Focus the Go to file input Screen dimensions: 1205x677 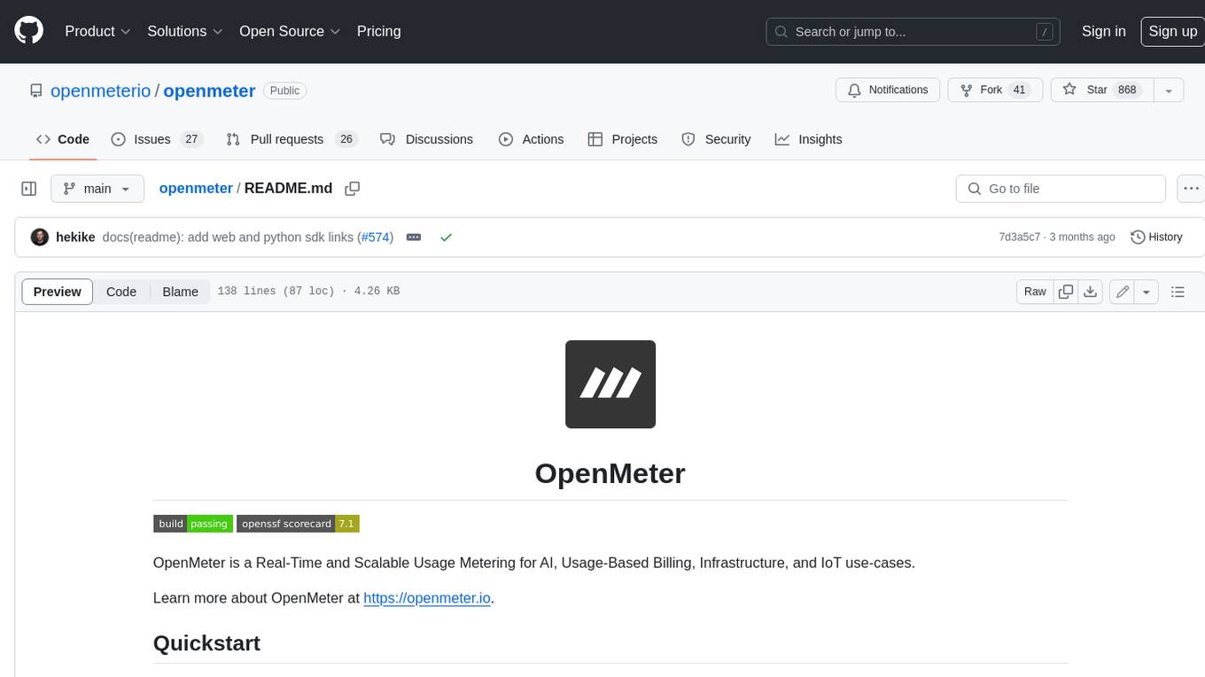click(1061, 189)
